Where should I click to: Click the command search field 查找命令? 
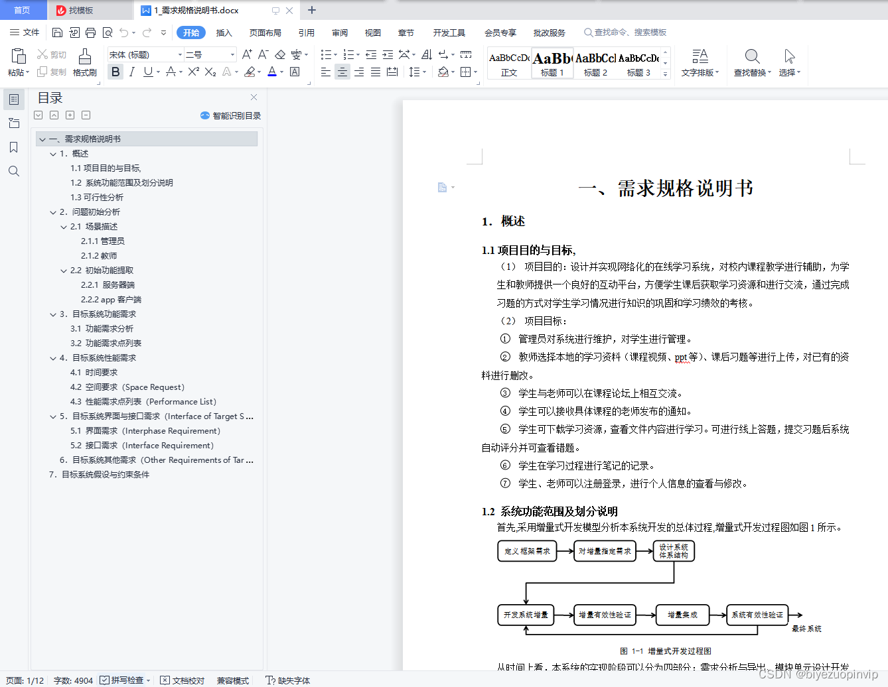pyautogui.click(x=625, y=32)
